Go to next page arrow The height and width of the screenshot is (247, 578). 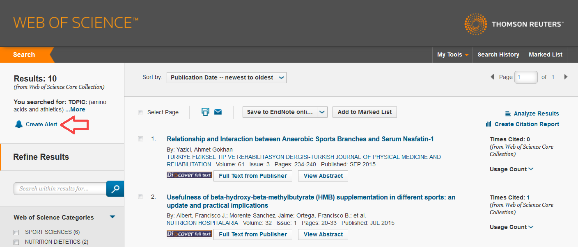(566, 77)
